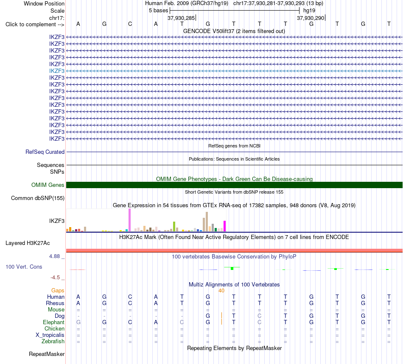Click the 'Elephant' species label

coord(53,322)
